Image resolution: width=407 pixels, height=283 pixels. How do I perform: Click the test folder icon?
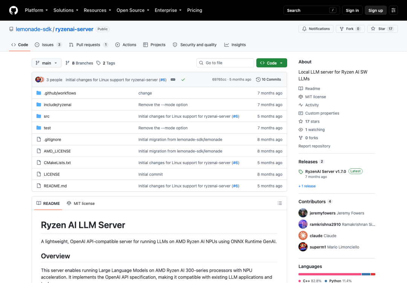click(39, 128)
